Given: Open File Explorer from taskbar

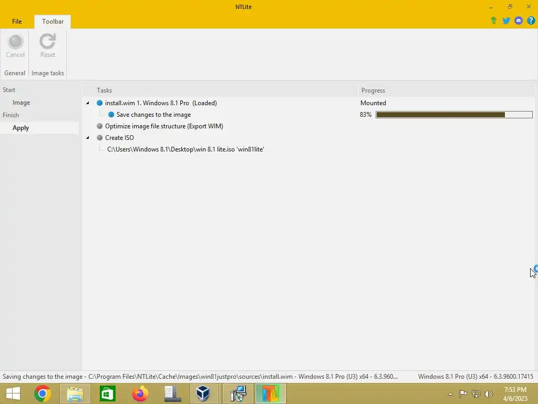Looking at the screenshot, I should [x=75, y=393].
